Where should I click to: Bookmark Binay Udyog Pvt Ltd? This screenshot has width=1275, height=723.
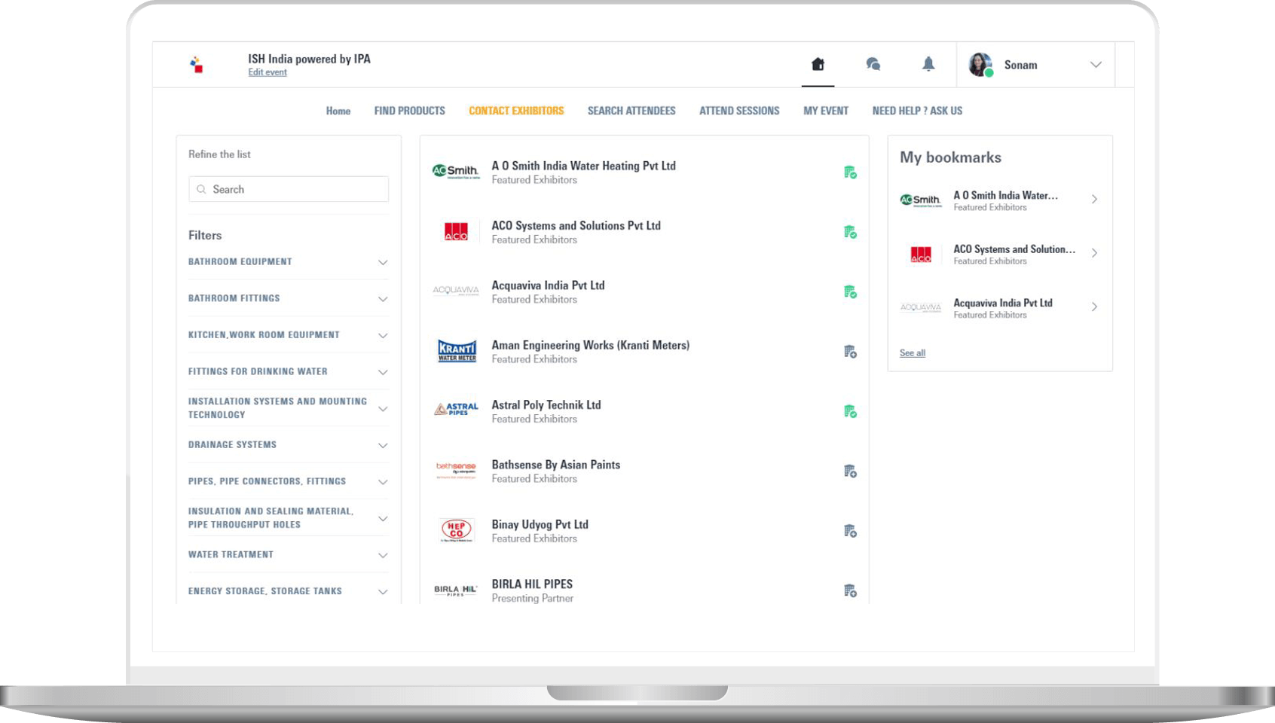tap(850, 531)
